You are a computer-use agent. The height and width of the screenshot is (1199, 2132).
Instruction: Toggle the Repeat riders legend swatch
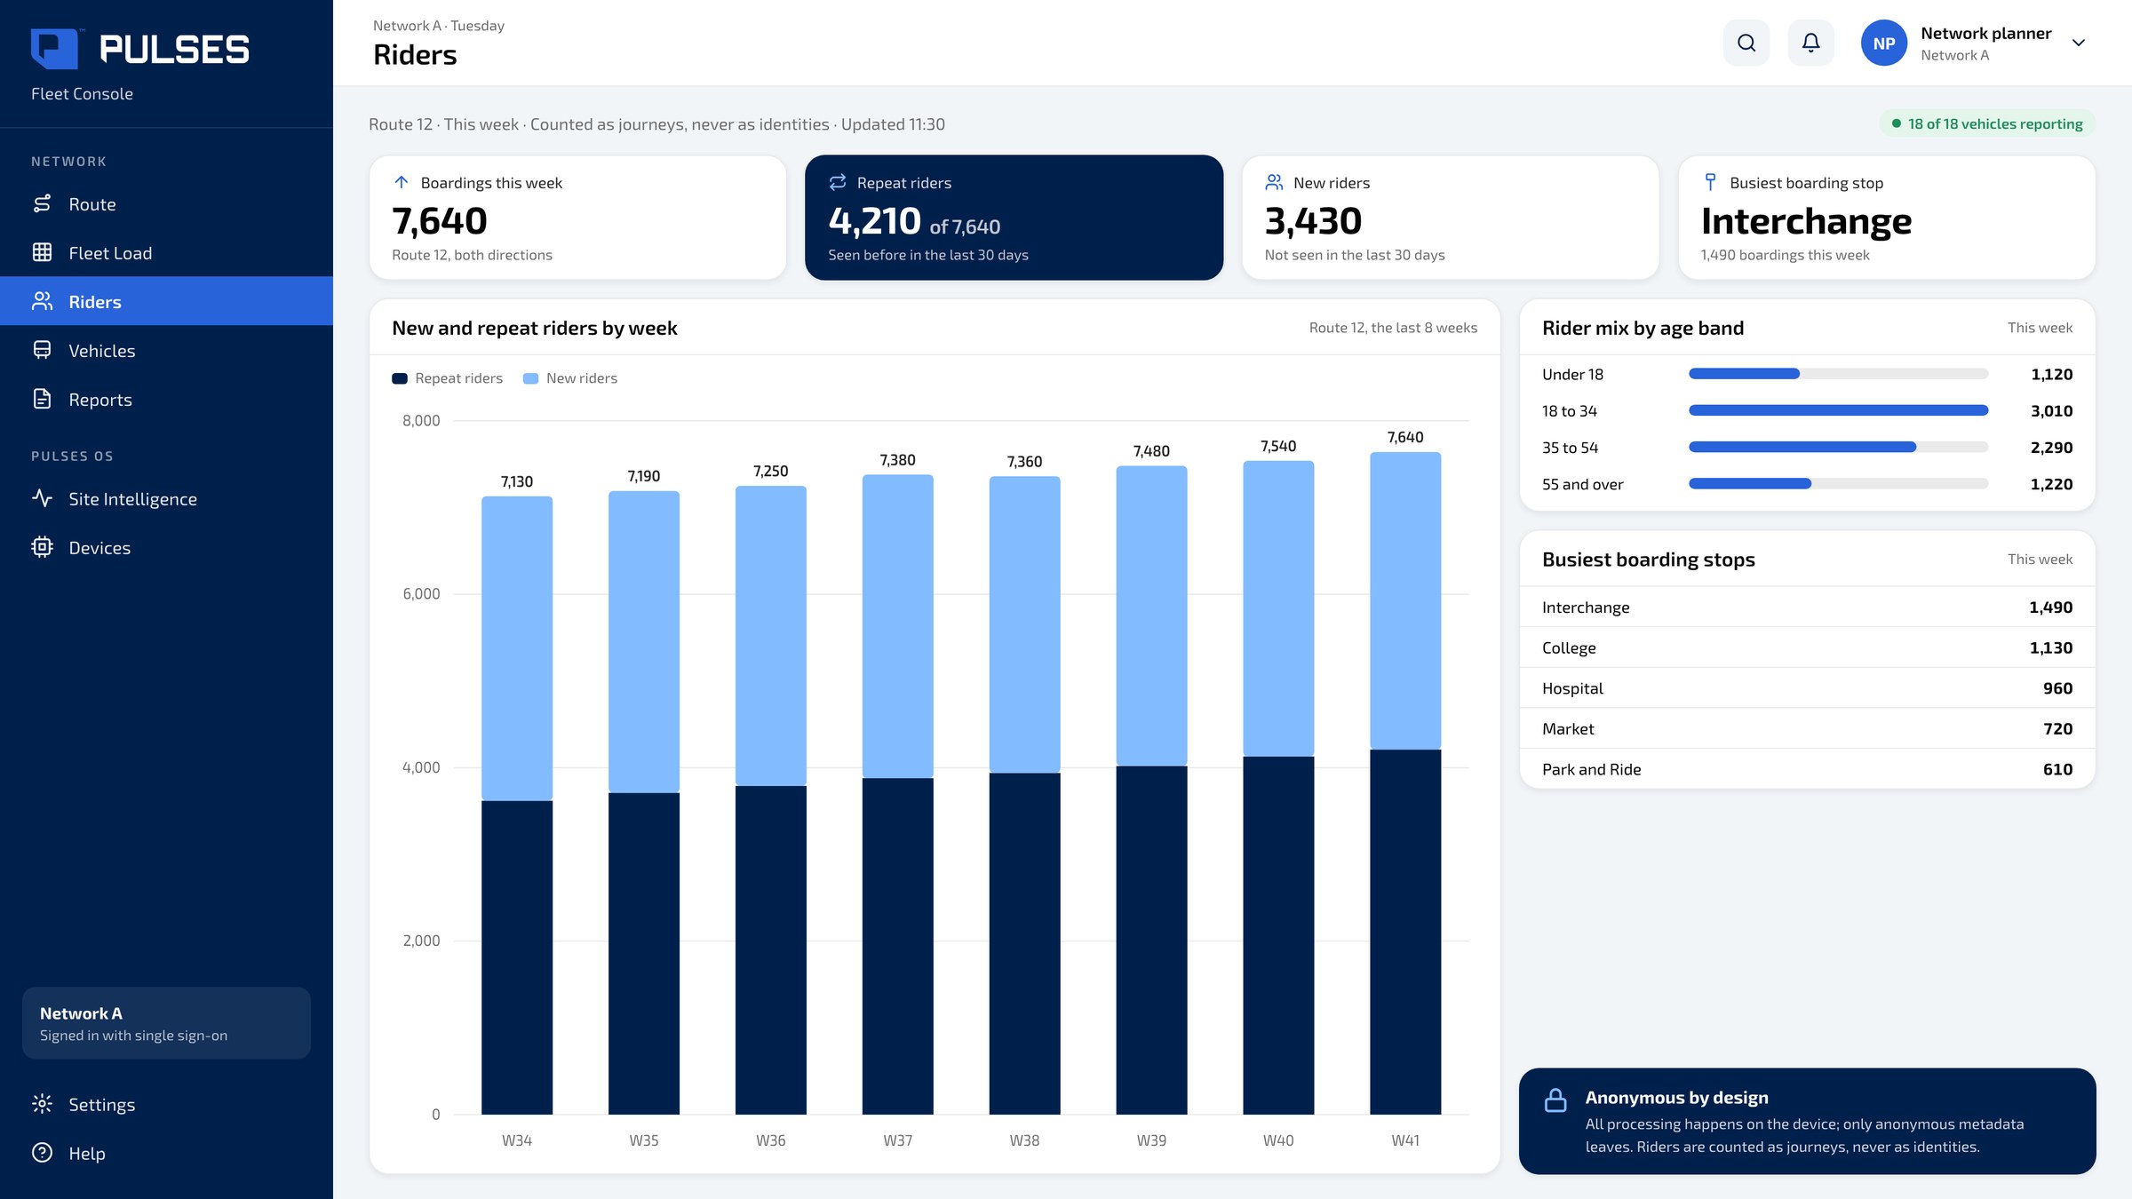(400, 378)
